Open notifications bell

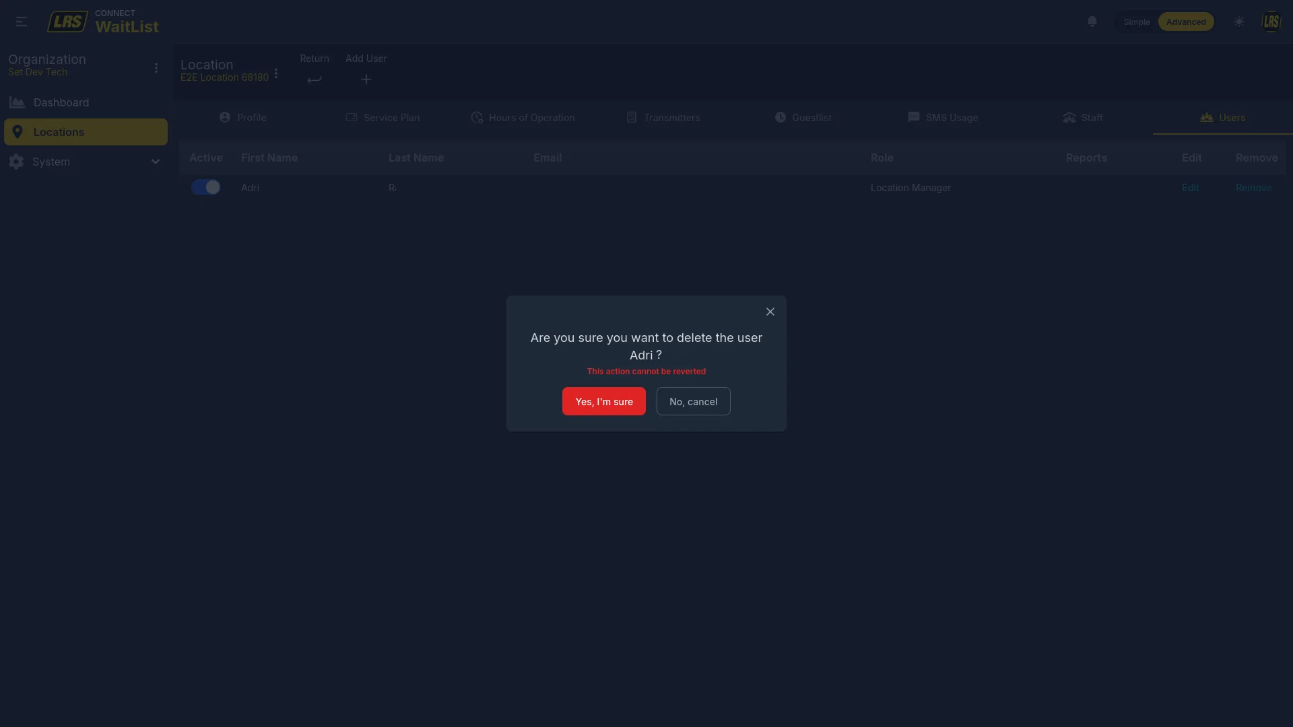[x=1092, y=22]
